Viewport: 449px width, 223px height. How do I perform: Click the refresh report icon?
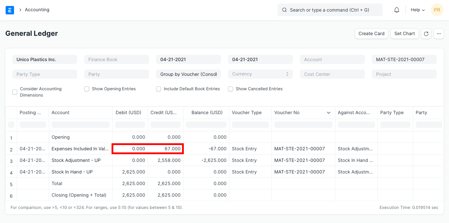pyautogui.click(x=426, y=33)
